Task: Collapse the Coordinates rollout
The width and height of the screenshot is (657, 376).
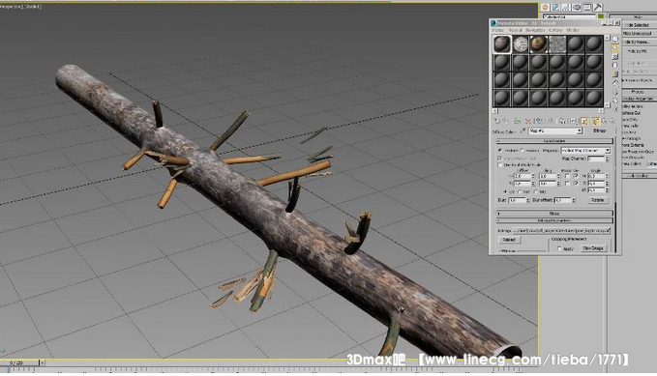Action: [x=554, y=141]
